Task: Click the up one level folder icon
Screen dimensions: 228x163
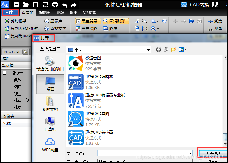Action: click(x=166, y=50)
